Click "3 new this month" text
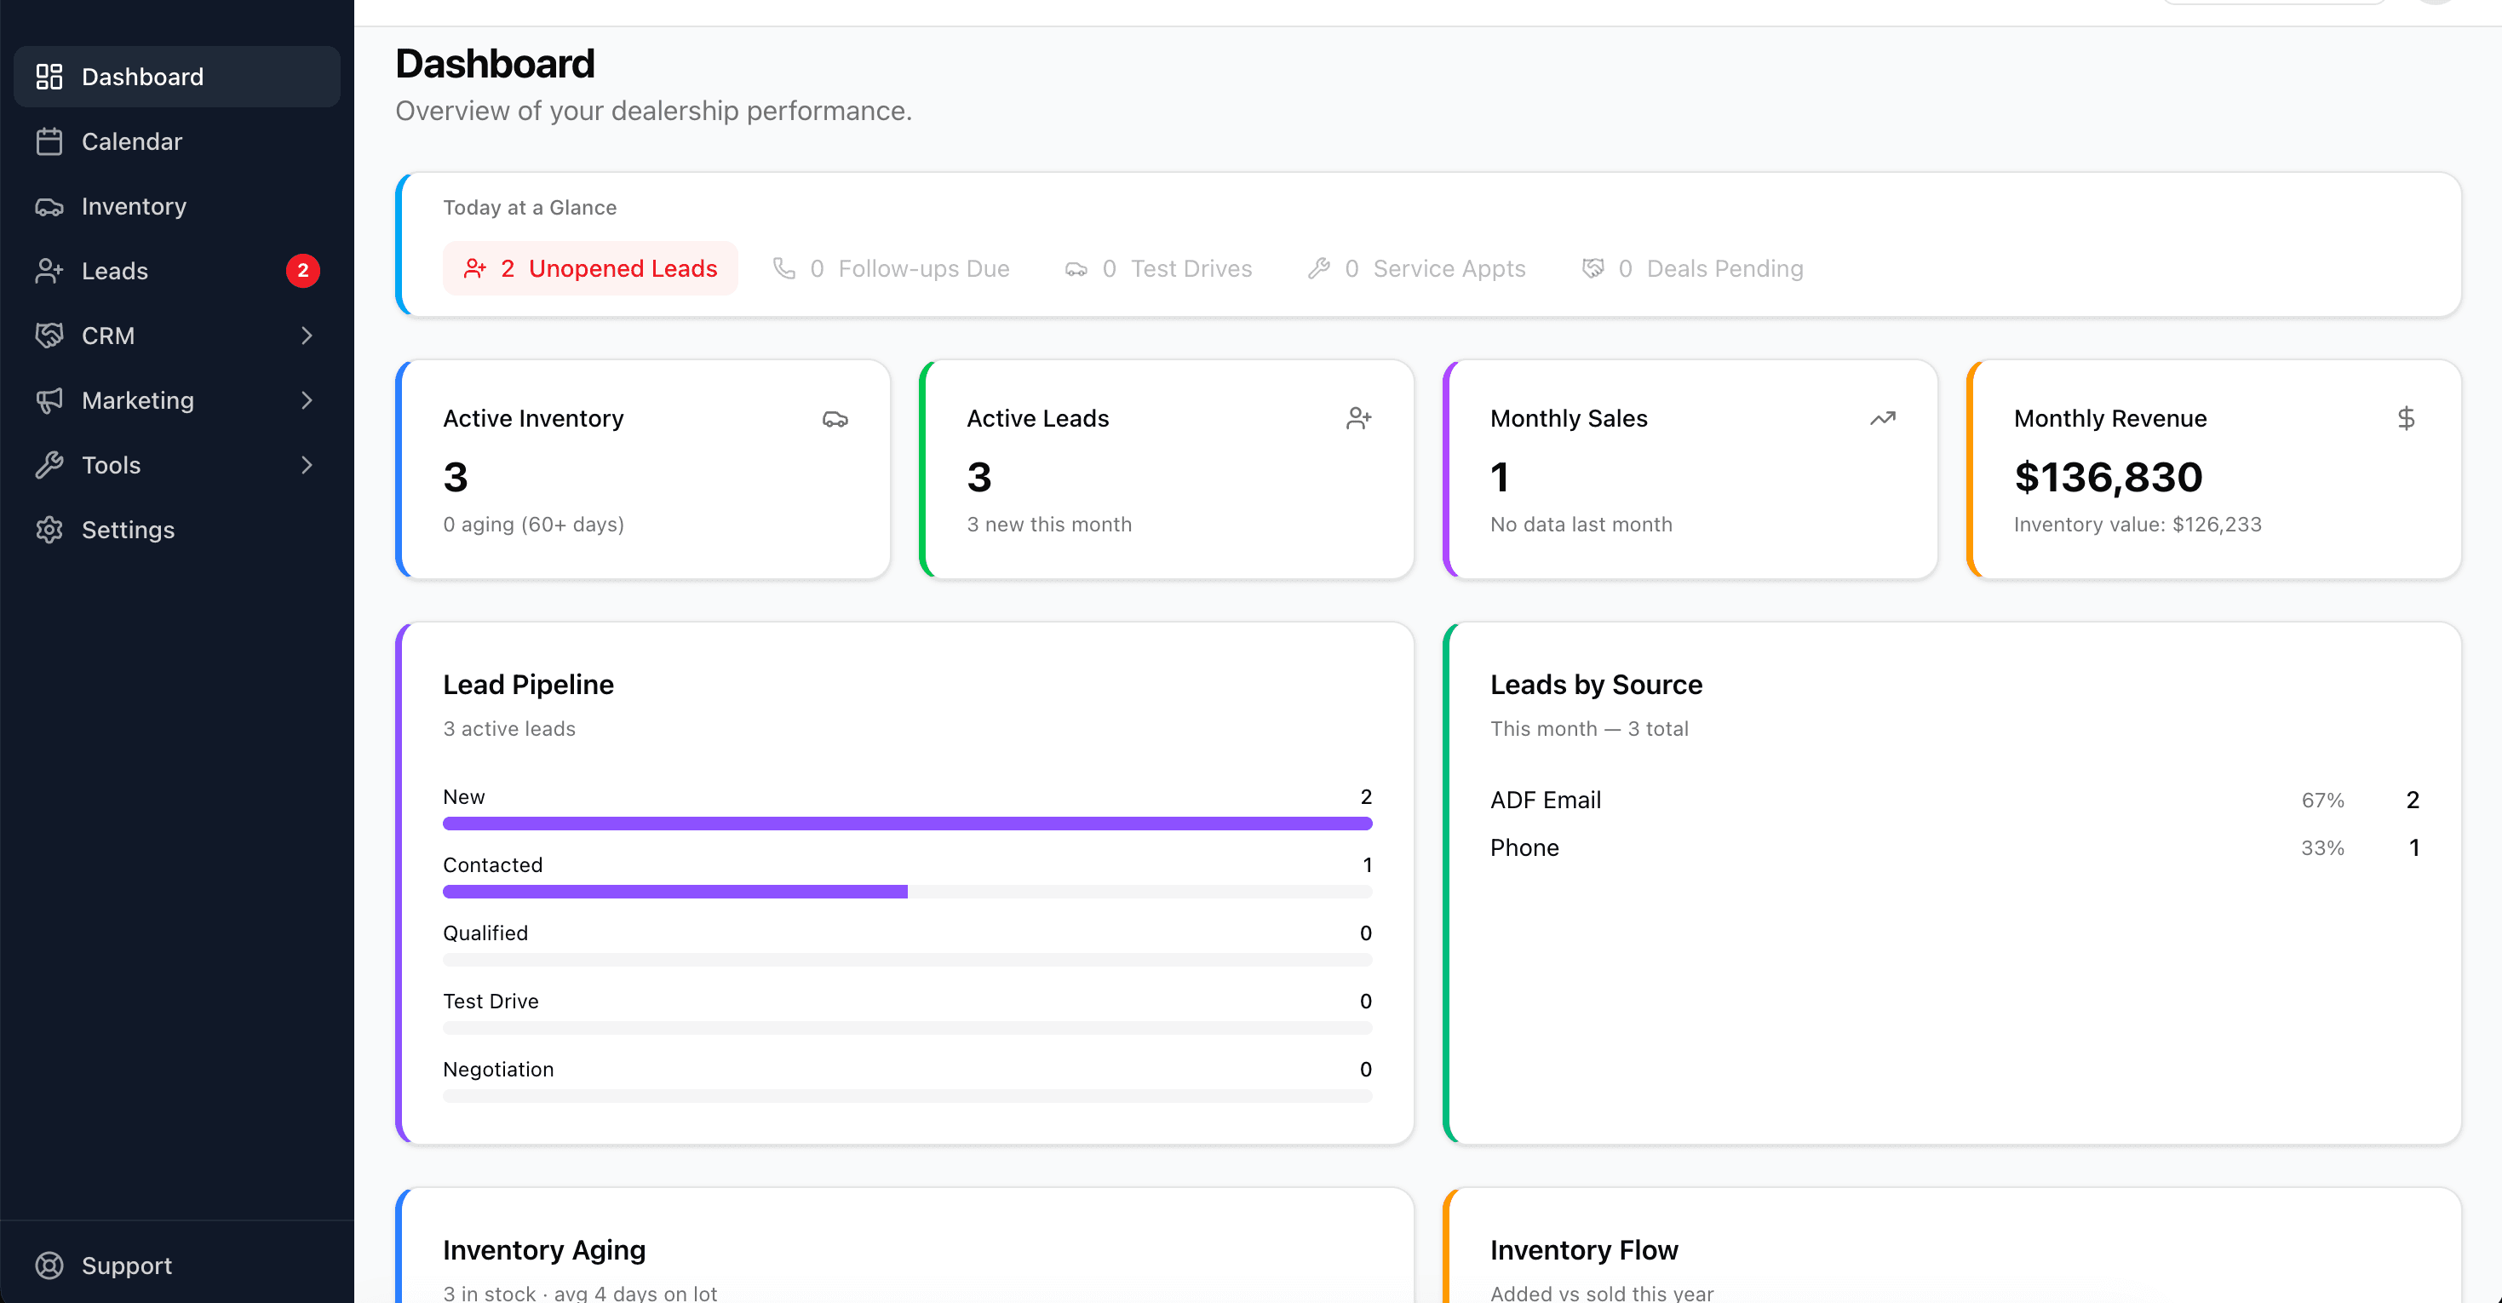2502x1303 pixels. coord(1049,525)
